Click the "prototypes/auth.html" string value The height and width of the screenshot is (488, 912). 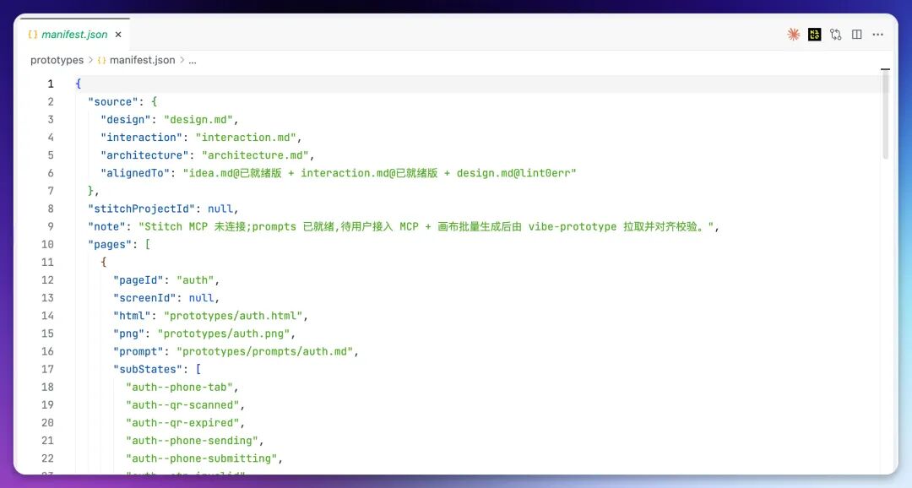233,316
